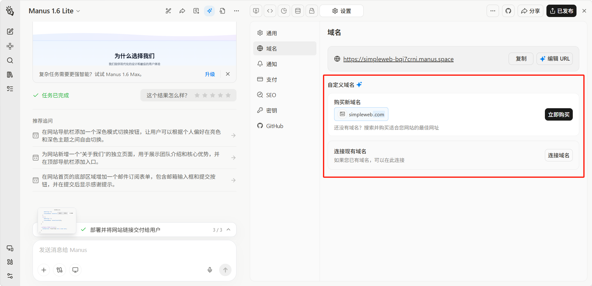
Task: Select the 关于我们 page follow-up suggestion
Action: (135, 158)
